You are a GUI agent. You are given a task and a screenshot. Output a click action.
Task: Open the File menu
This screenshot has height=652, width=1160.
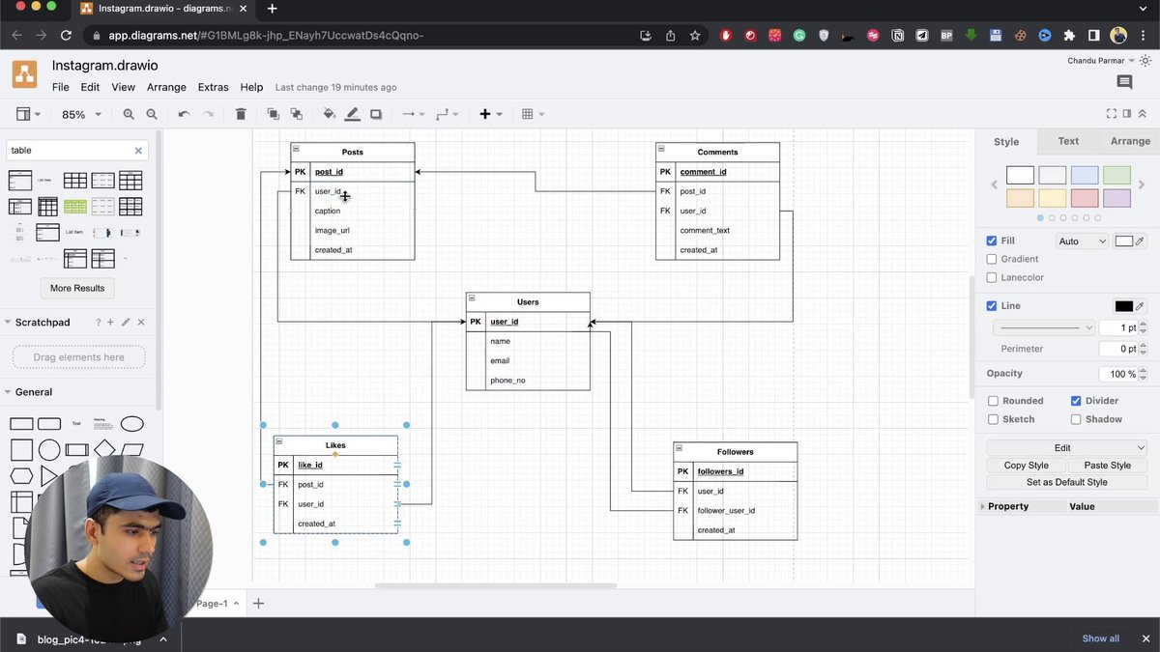[61, 87]
